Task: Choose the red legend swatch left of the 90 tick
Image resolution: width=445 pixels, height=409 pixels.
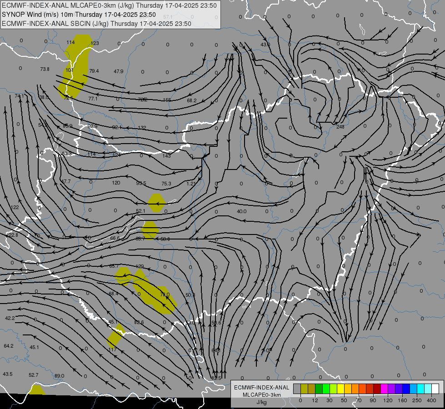Action: point(370,389)
